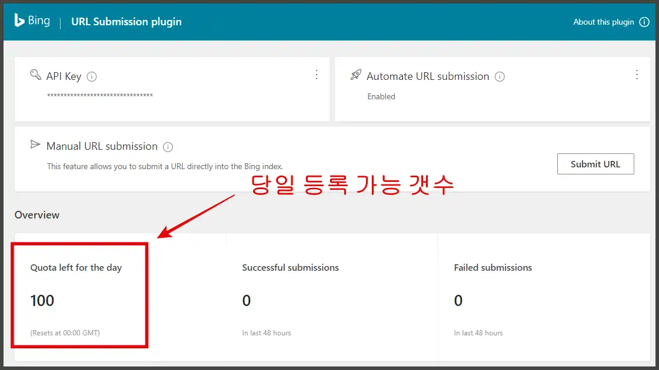This screenshot has height=370, width=659.
Task: Click the Failed submissions count of 0
Action: coord(458,300)
